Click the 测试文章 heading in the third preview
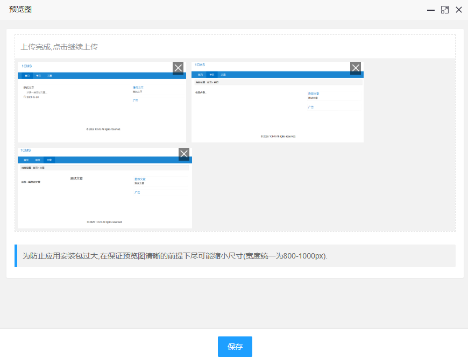This screenshot has width=468, height=359. (x=76, y=178)
